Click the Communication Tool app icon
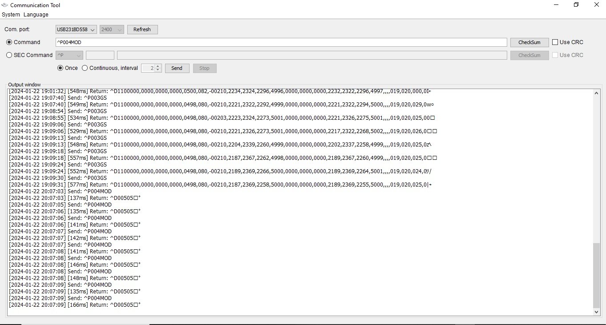Image resolution: width=606 pixels, height=325 pixels. click(x=5, y=5)
